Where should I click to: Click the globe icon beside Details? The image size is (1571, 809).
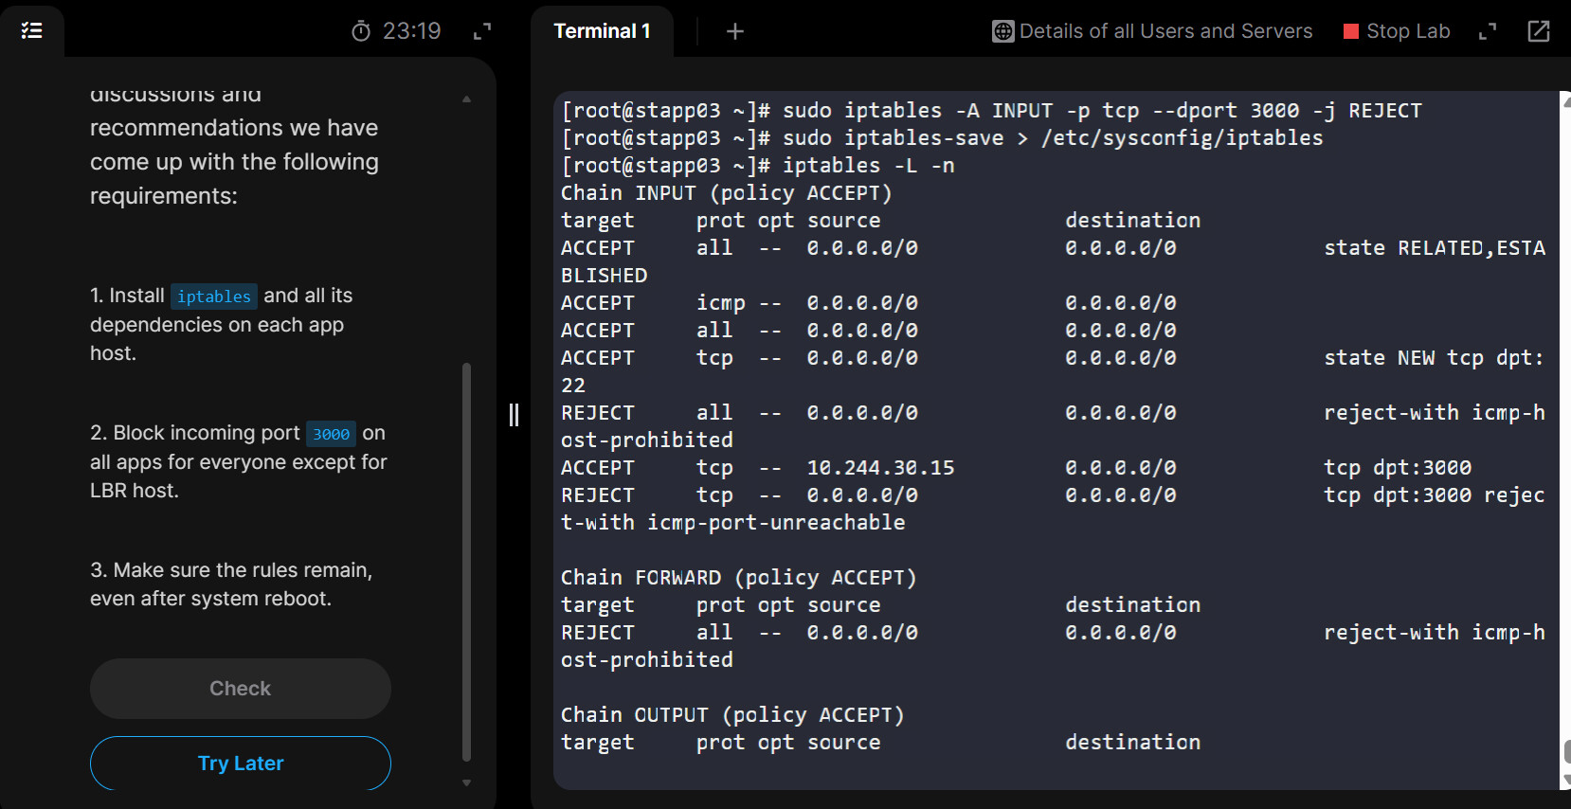pyautogui.click(x=1002, y=31)
